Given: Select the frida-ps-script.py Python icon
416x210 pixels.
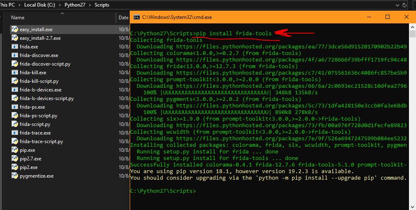Looking at the screenshot, I should click(15, 115).
